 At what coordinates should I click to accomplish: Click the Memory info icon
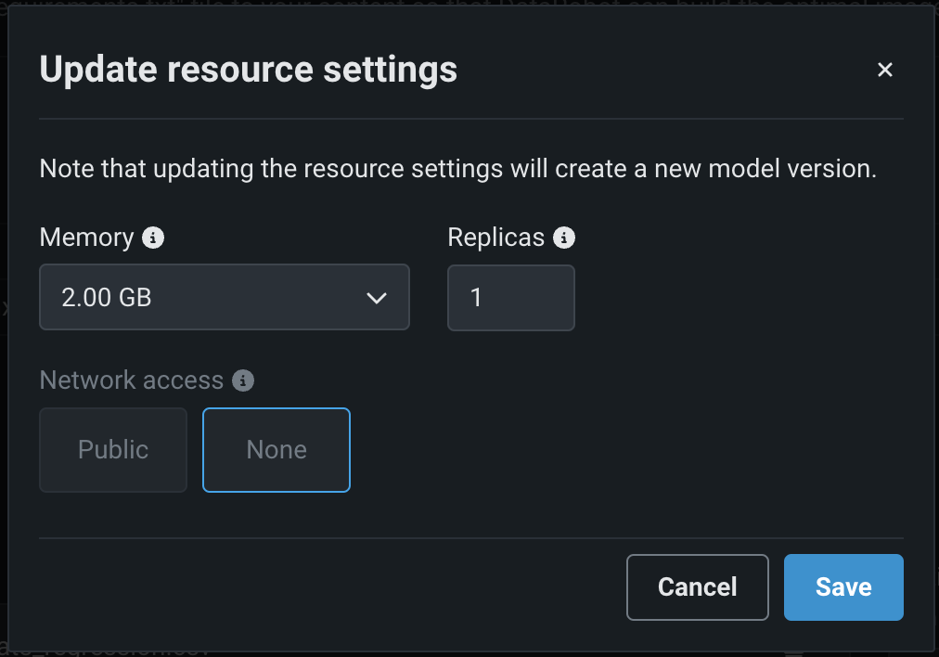point(153,238)
